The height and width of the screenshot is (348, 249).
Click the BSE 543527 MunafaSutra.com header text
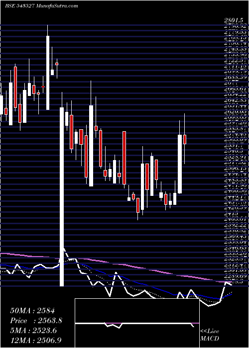tap(41, 6)
